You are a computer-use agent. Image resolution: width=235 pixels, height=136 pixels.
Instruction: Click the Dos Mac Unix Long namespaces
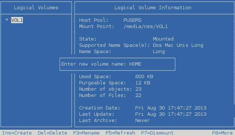tap(178, 45)
